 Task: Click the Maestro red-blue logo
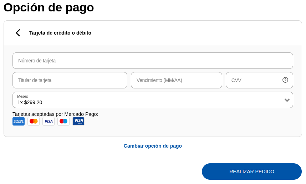click(x=63, y=121)
